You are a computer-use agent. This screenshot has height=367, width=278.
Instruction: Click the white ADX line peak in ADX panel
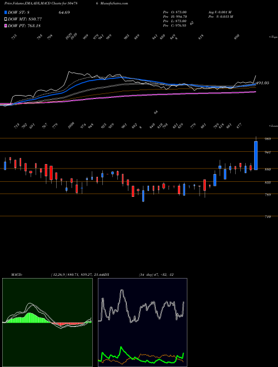click(122, 291)
